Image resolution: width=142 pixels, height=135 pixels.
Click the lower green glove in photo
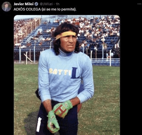pyautogui.click(x=53, y=122)
